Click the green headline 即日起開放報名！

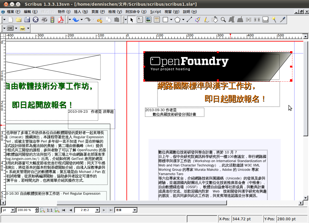click(42, 105)
